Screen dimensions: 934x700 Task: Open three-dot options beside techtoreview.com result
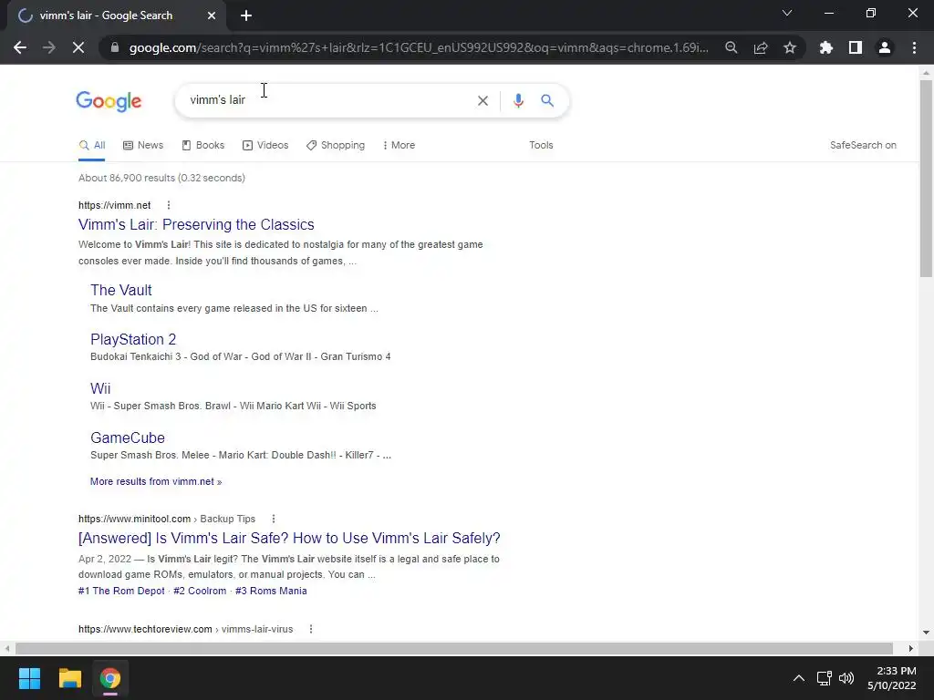pyautogui.click(x=311, y=629)
